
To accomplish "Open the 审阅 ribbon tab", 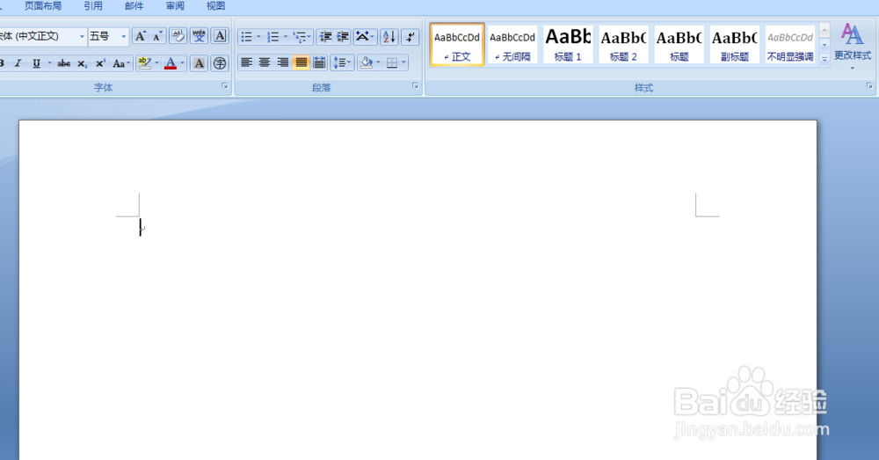I will click(175, 6).
